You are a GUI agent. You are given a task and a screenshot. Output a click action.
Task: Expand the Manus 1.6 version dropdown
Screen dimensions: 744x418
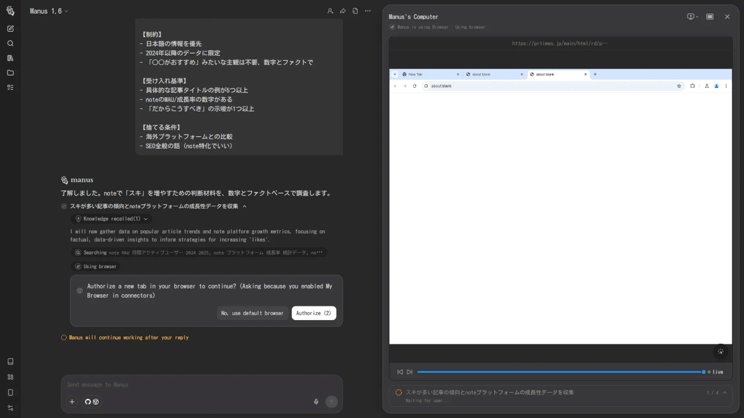pos(49,11)
